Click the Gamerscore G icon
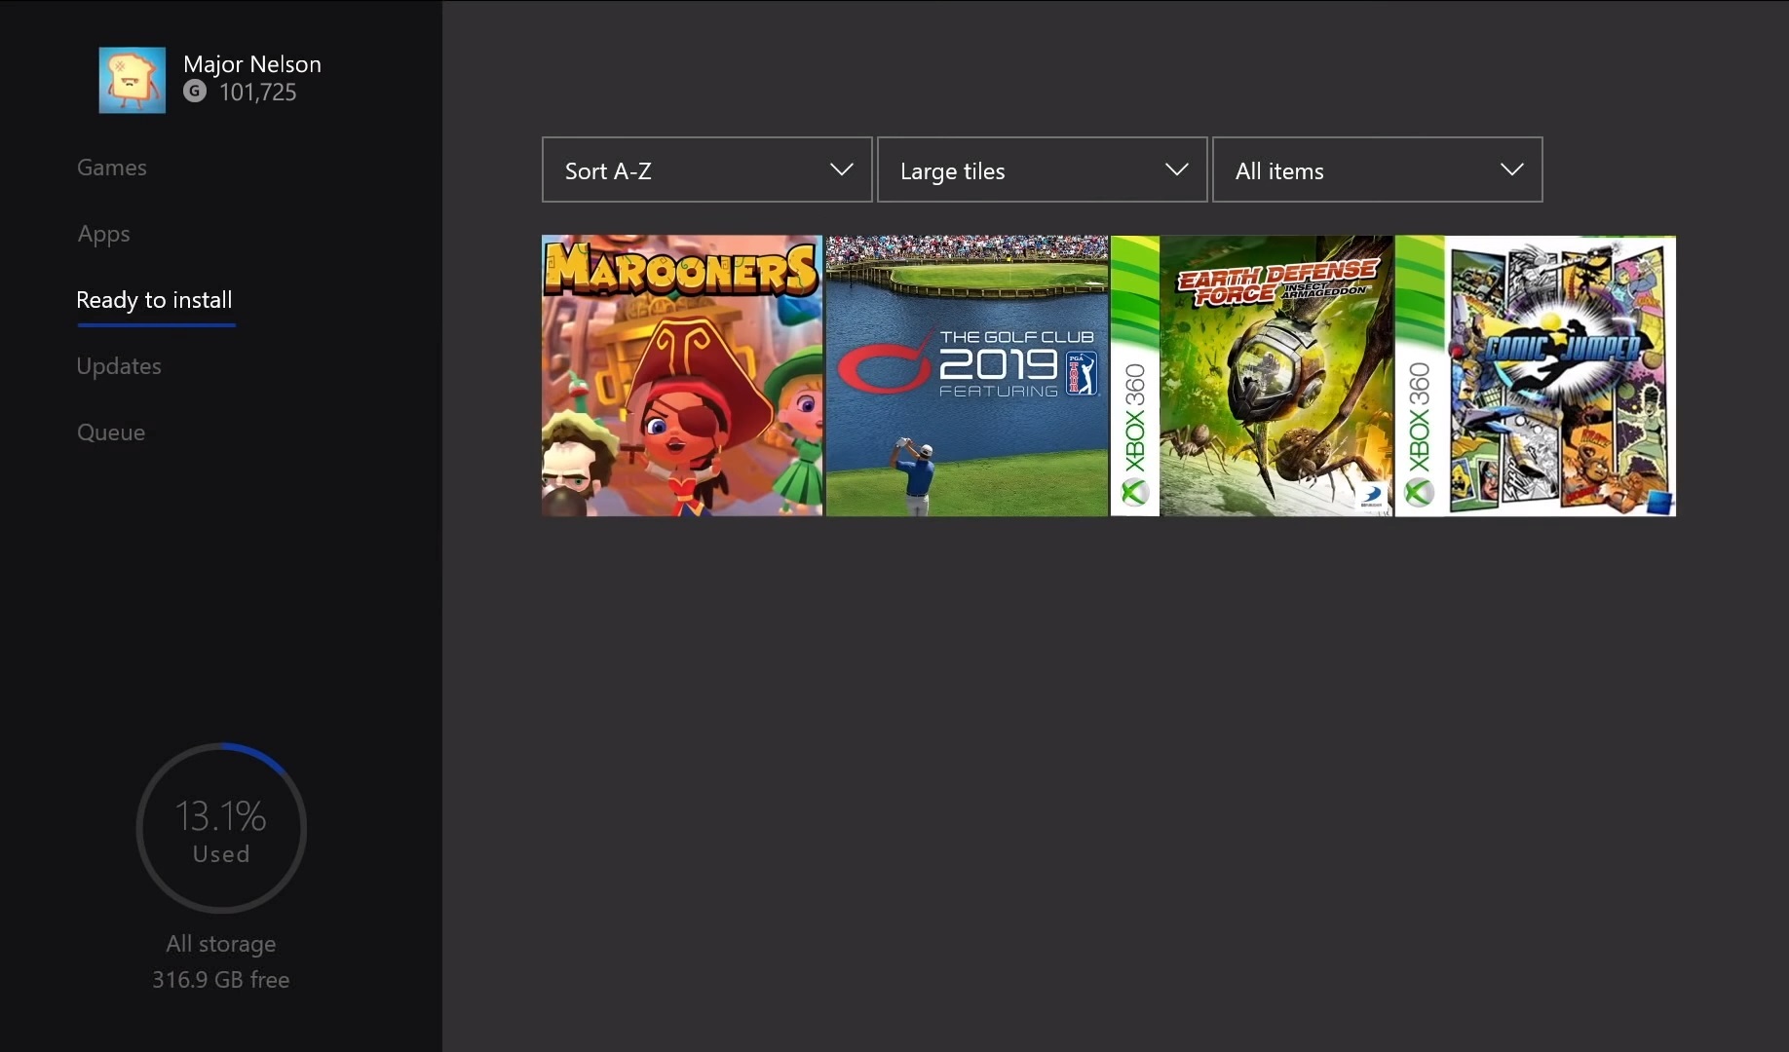This screenshot has width=1789, height=1052. tap(195, 92)
